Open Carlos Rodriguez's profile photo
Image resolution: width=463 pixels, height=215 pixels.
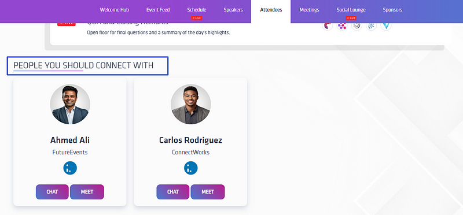click(191, 104)
